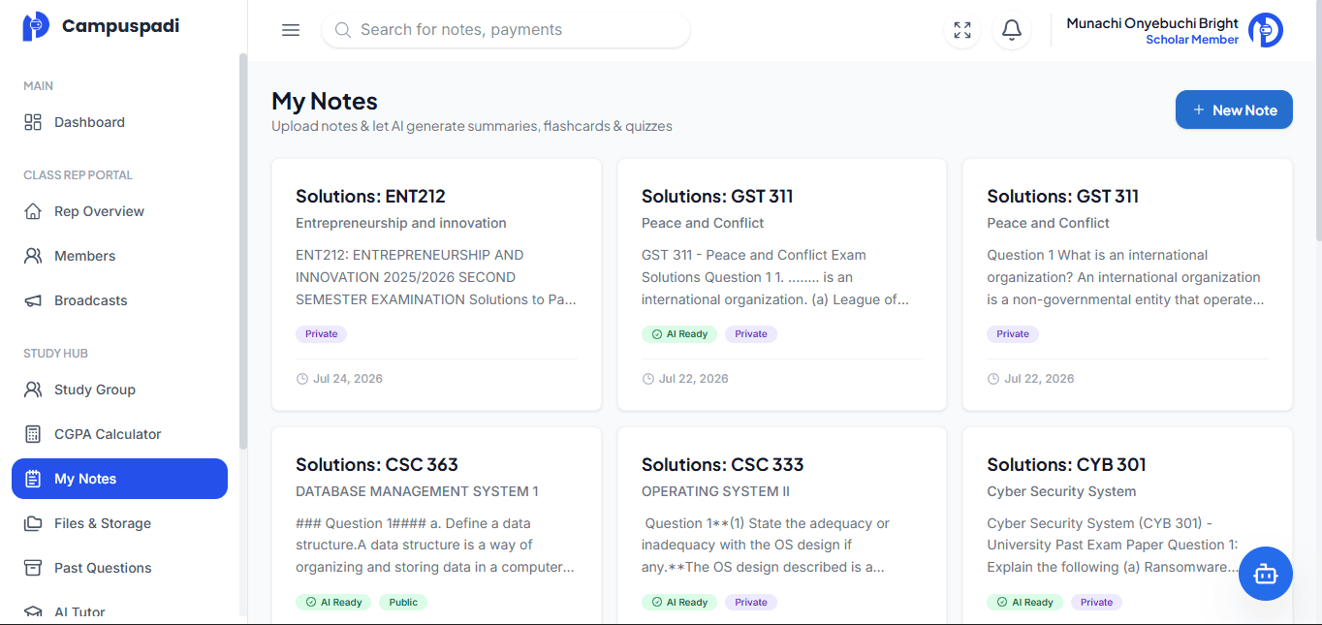Click the Campuspadi logo icon

36,26
